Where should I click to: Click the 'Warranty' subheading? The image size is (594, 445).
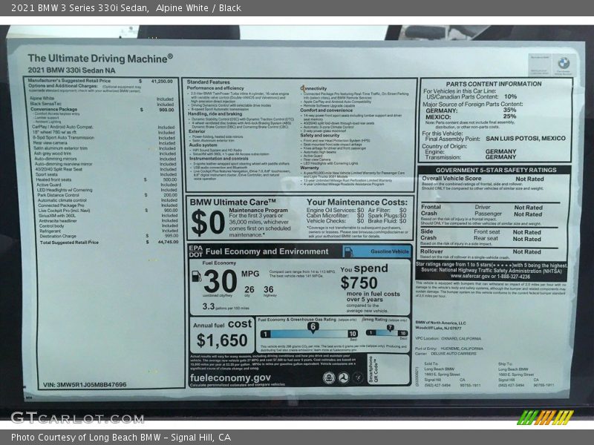tap(310, 168)
